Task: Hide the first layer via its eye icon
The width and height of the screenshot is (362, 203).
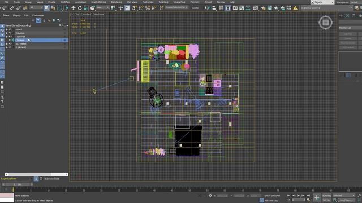Action: pos(10,29)
